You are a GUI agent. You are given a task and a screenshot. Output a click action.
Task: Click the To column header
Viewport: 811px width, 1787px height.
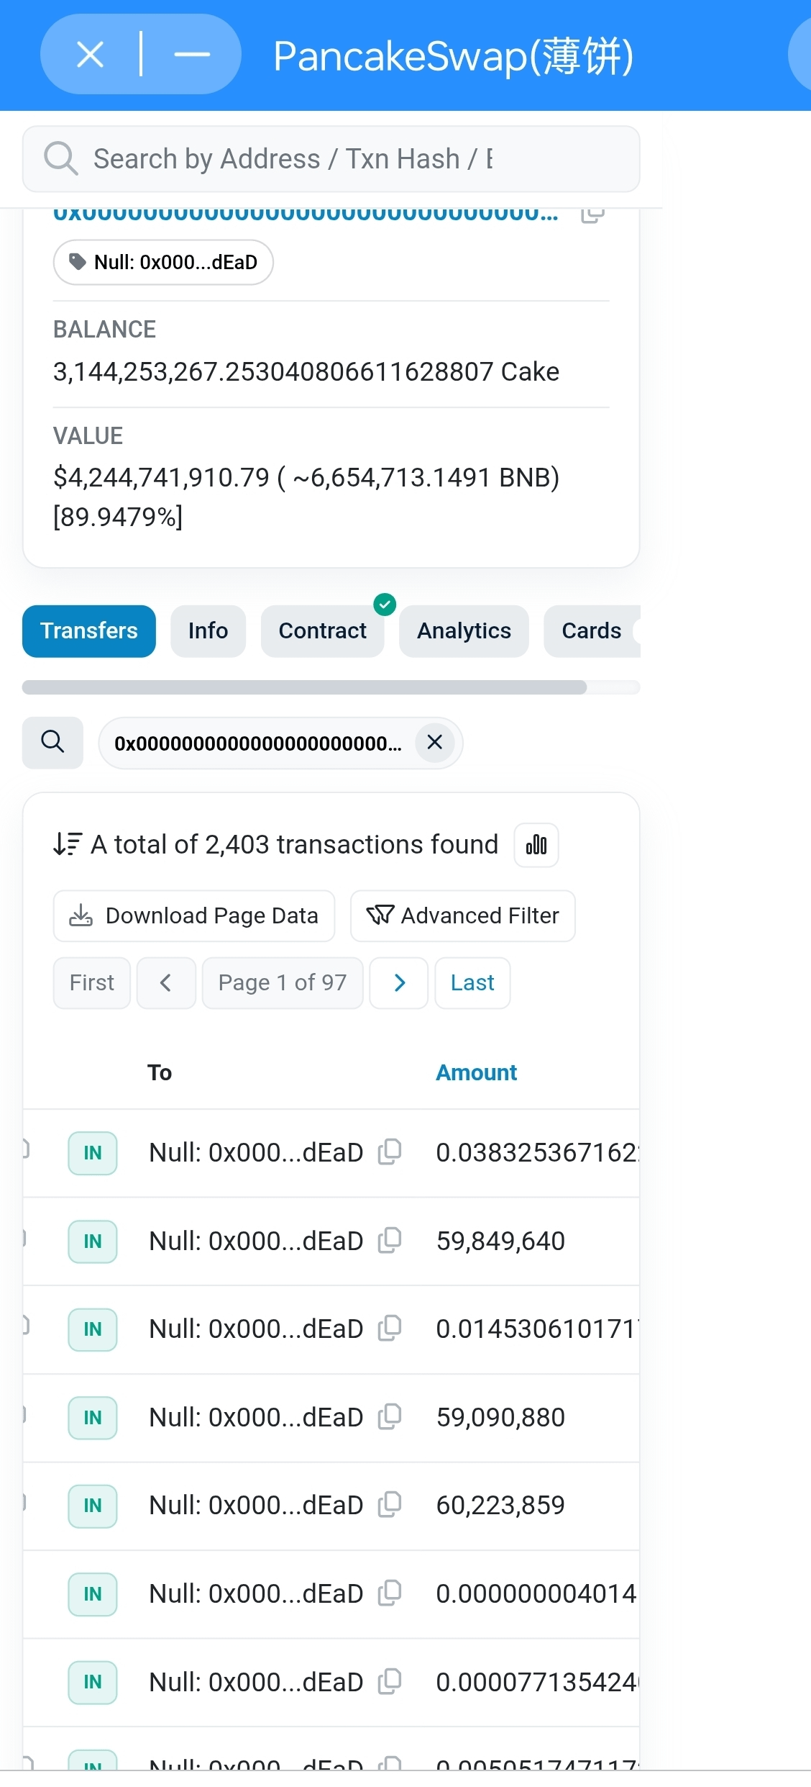click(160, 1072)
